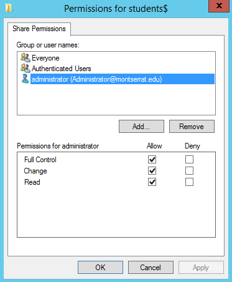Close the Permissions for students$ window

pyautogui.click(x=219, y=6)
